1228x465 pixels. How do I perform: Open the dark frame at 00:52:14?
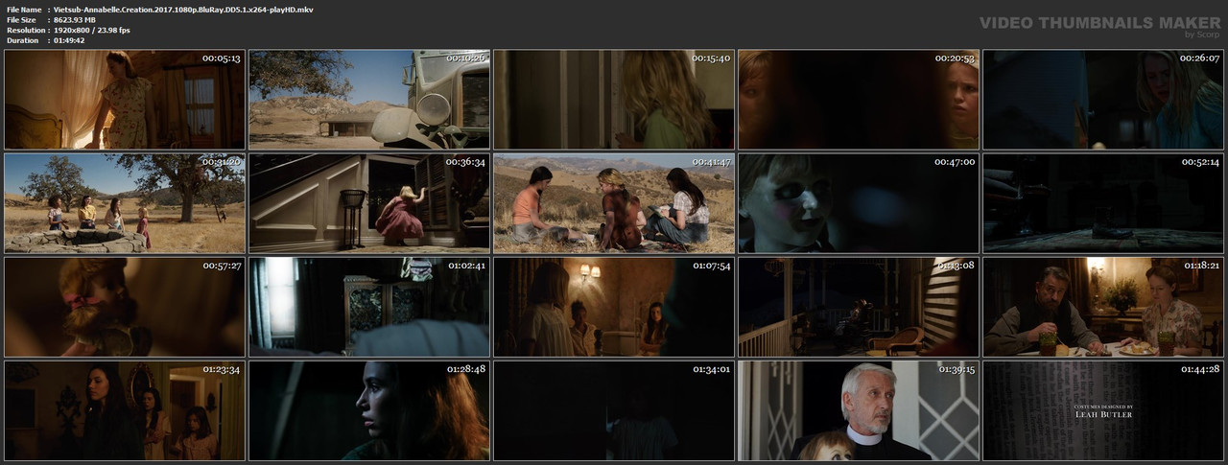1103,202
